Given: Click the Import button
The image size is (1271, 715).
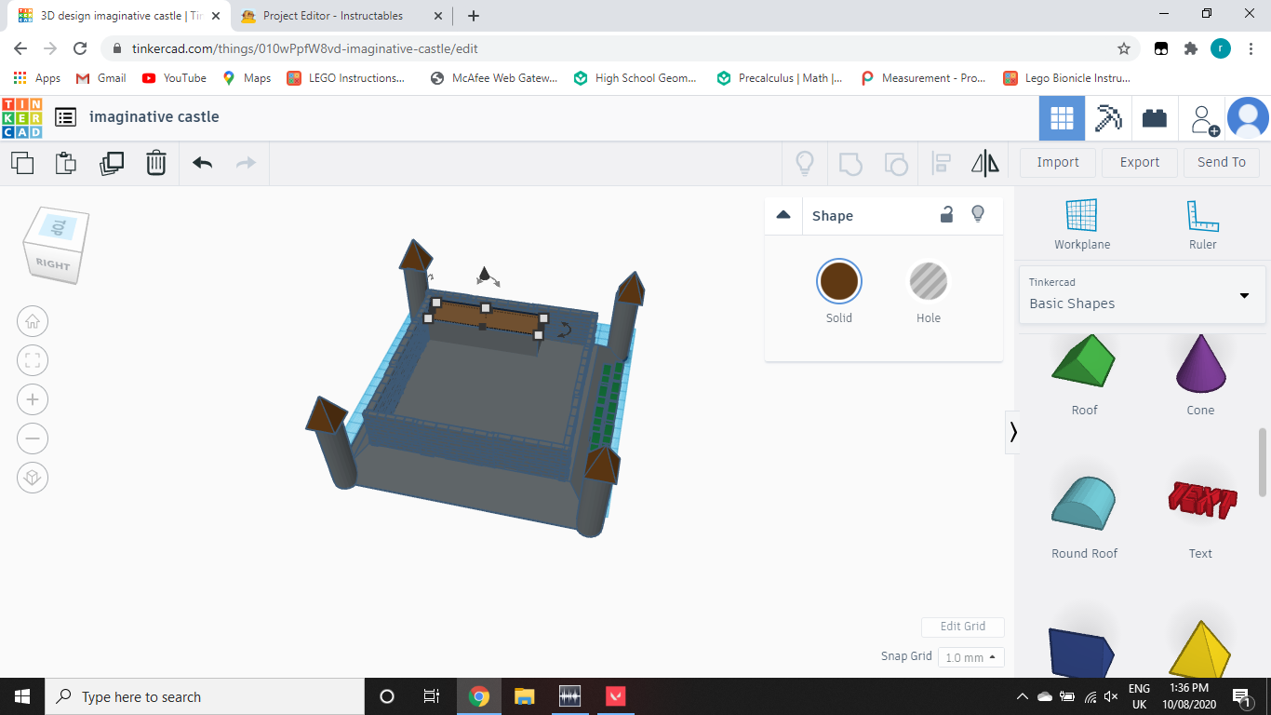Looking at the screenshot, I should (x=1058, y=162).
